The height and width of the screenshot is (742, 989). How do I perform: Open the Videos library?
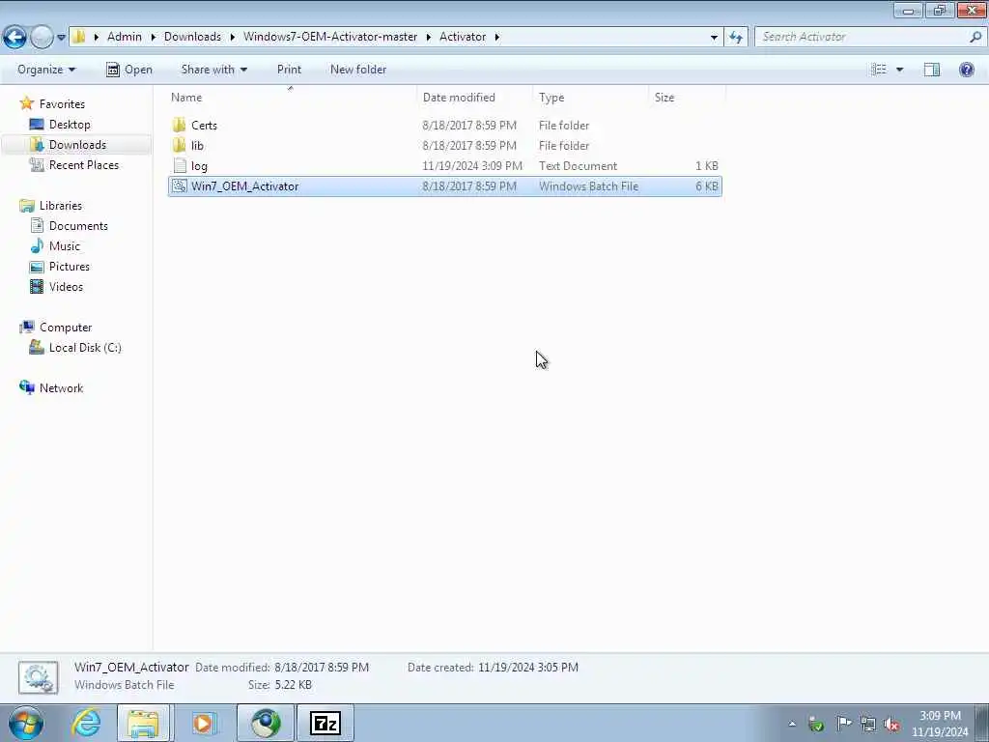coord(66,286)
